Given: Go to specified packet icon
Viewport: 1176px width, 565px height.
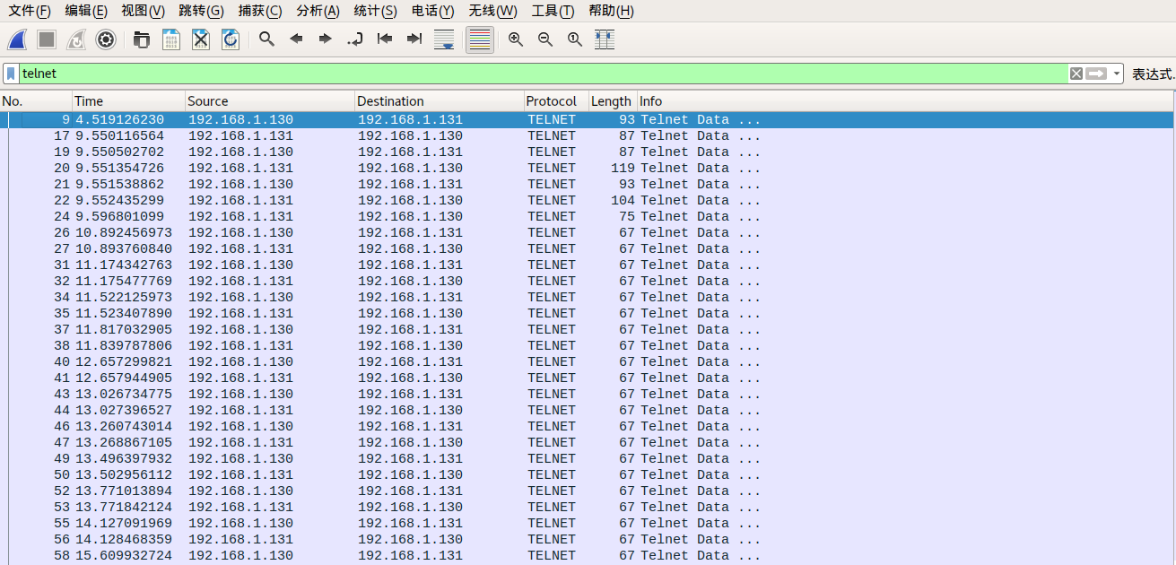Looking at the screenshot, I should tap(355, 39).
